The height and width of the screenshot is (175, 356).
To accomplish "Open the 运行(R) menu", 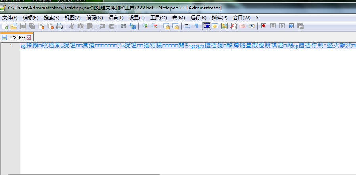I will point(199,18).
